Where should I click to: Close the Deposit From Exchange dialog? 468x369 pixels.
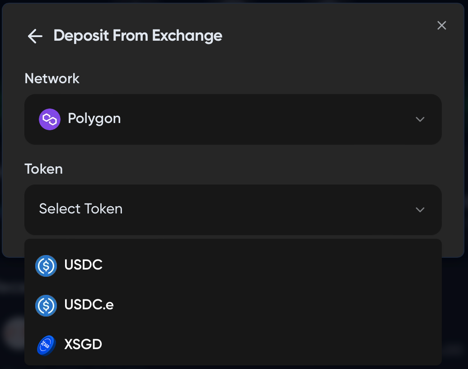[x=441, y=25]
